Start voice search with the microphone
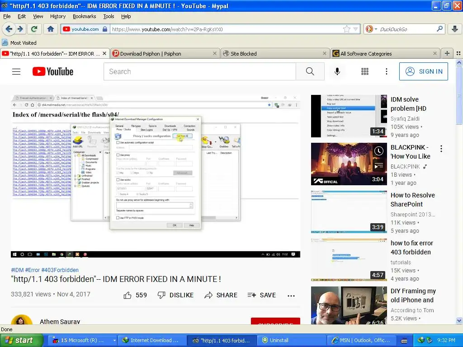The image size is (463, 347). point(337,71)
